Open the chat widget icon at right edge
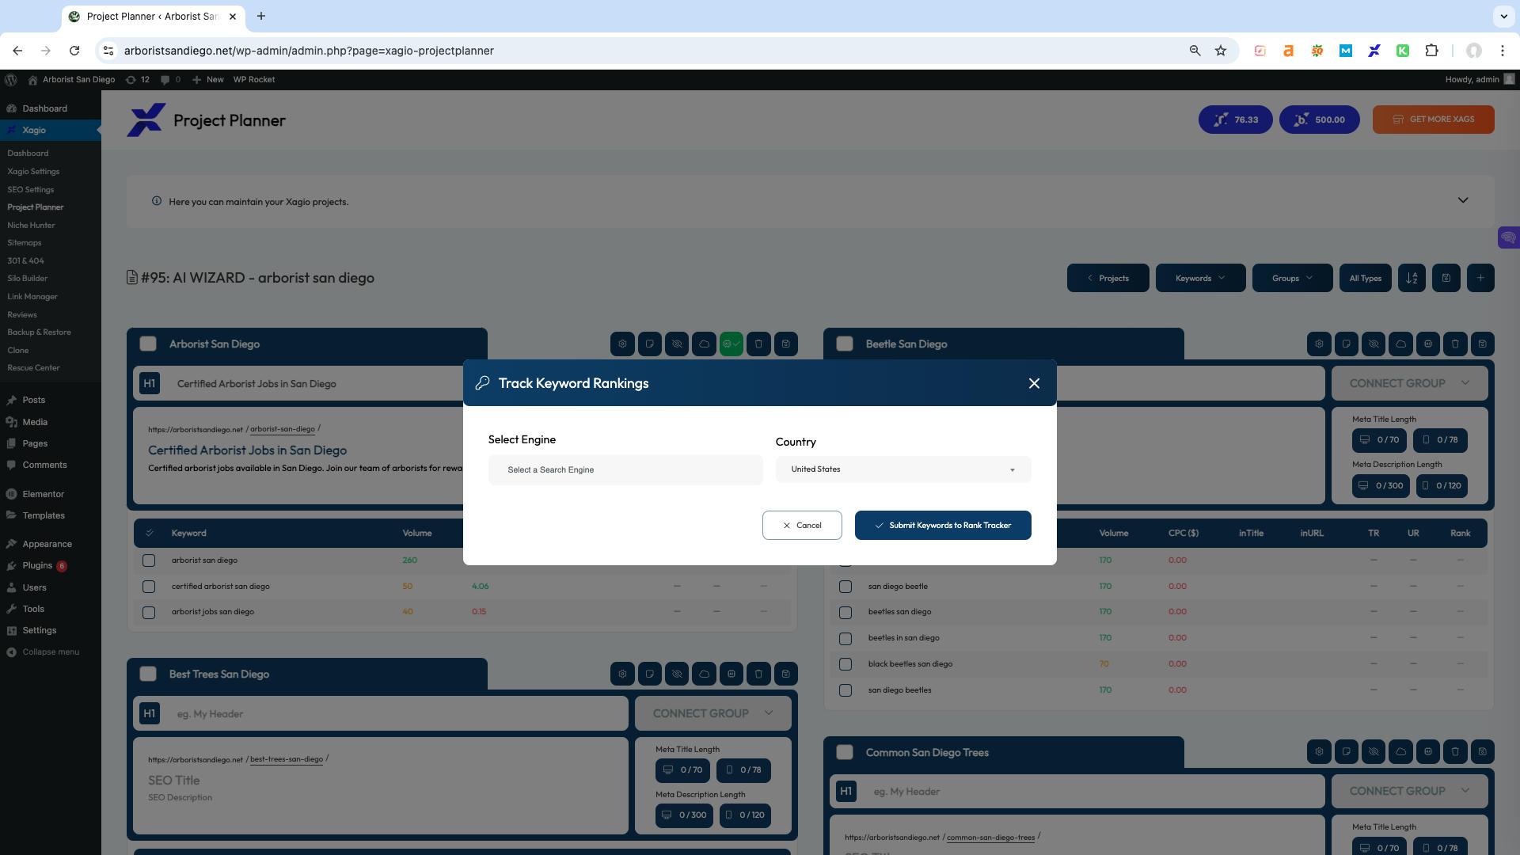Viewport: 1520px width, 855px height. [x=1509, y=237]
